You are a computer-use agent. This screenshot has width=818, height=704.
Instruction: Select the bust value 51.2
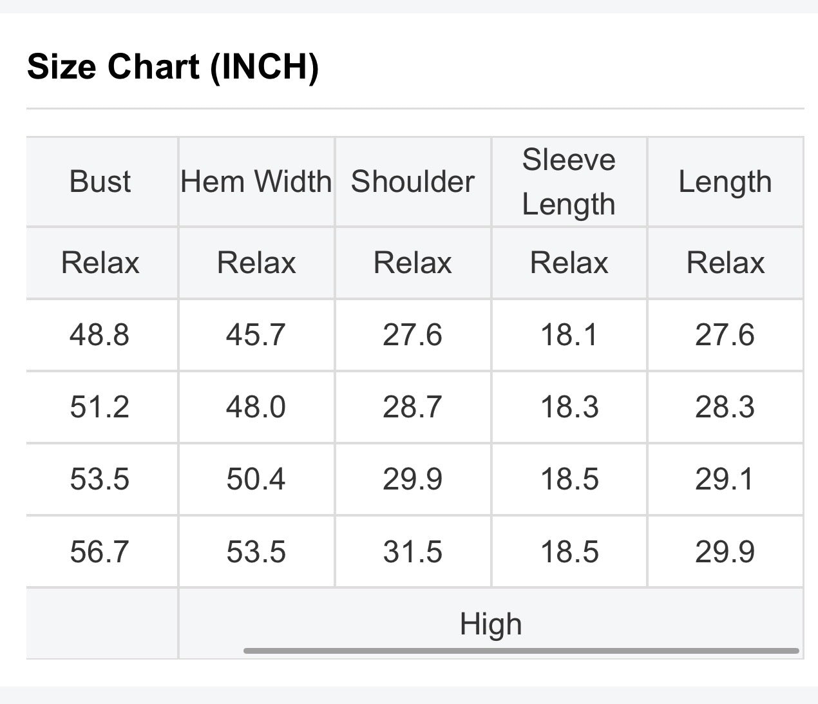(x=100, y=407)
